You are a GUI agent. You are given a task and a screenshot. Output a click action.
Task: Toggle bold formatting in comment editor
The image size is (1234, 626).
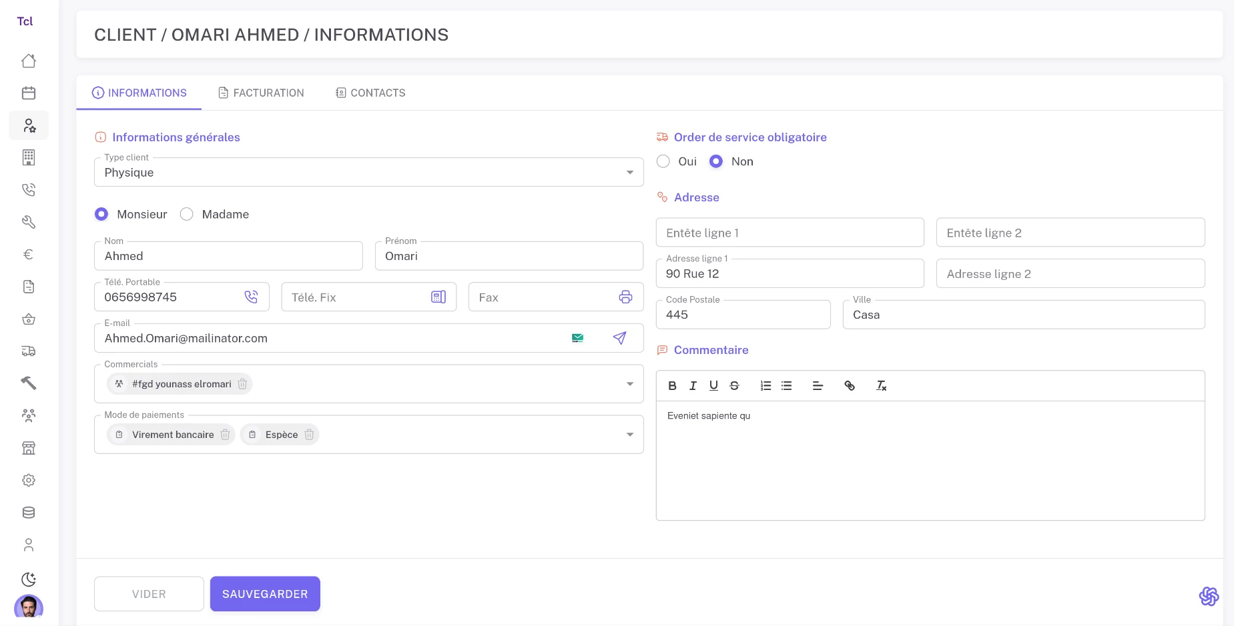pyautogui.click(x=672, y=385)
